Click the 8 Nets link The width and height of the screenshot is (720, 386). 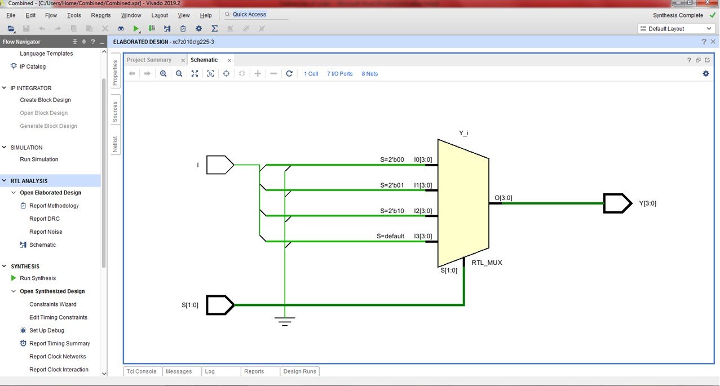pos(370,74)
